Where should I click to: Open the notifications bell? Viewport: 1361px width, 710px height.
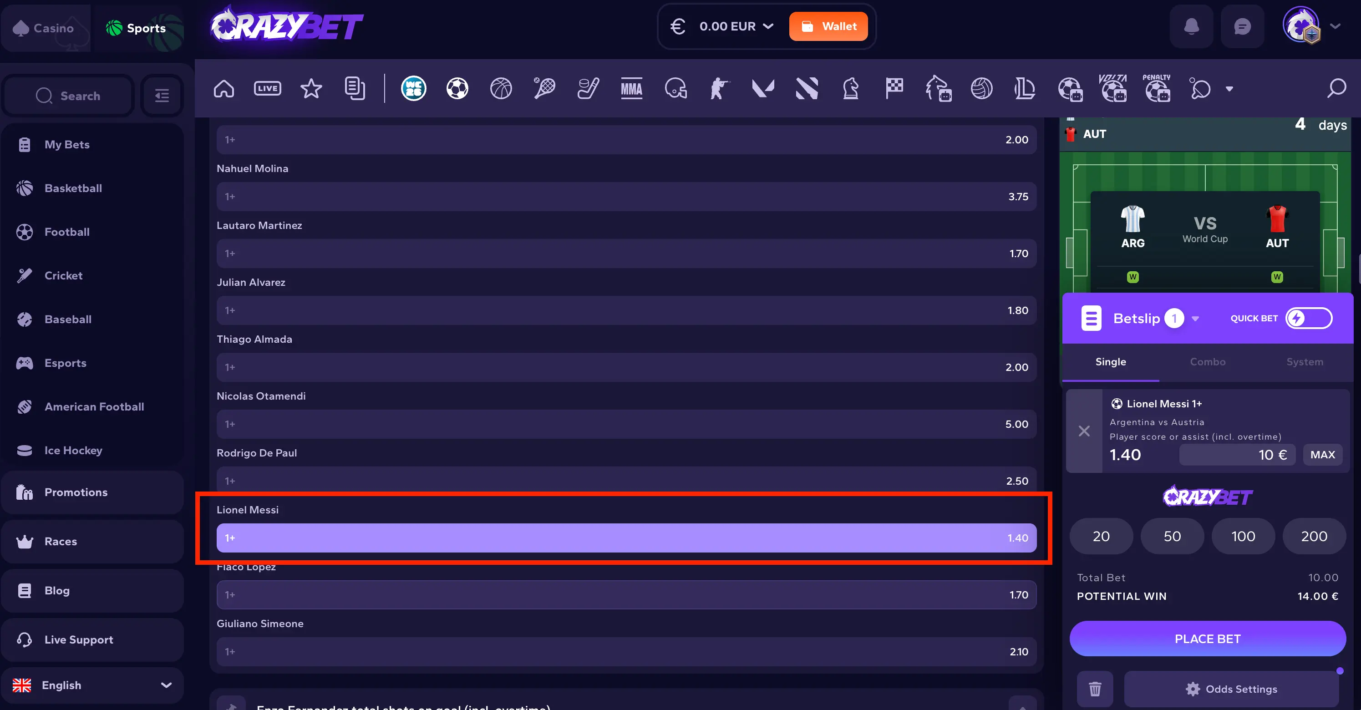pos(1191,26)
